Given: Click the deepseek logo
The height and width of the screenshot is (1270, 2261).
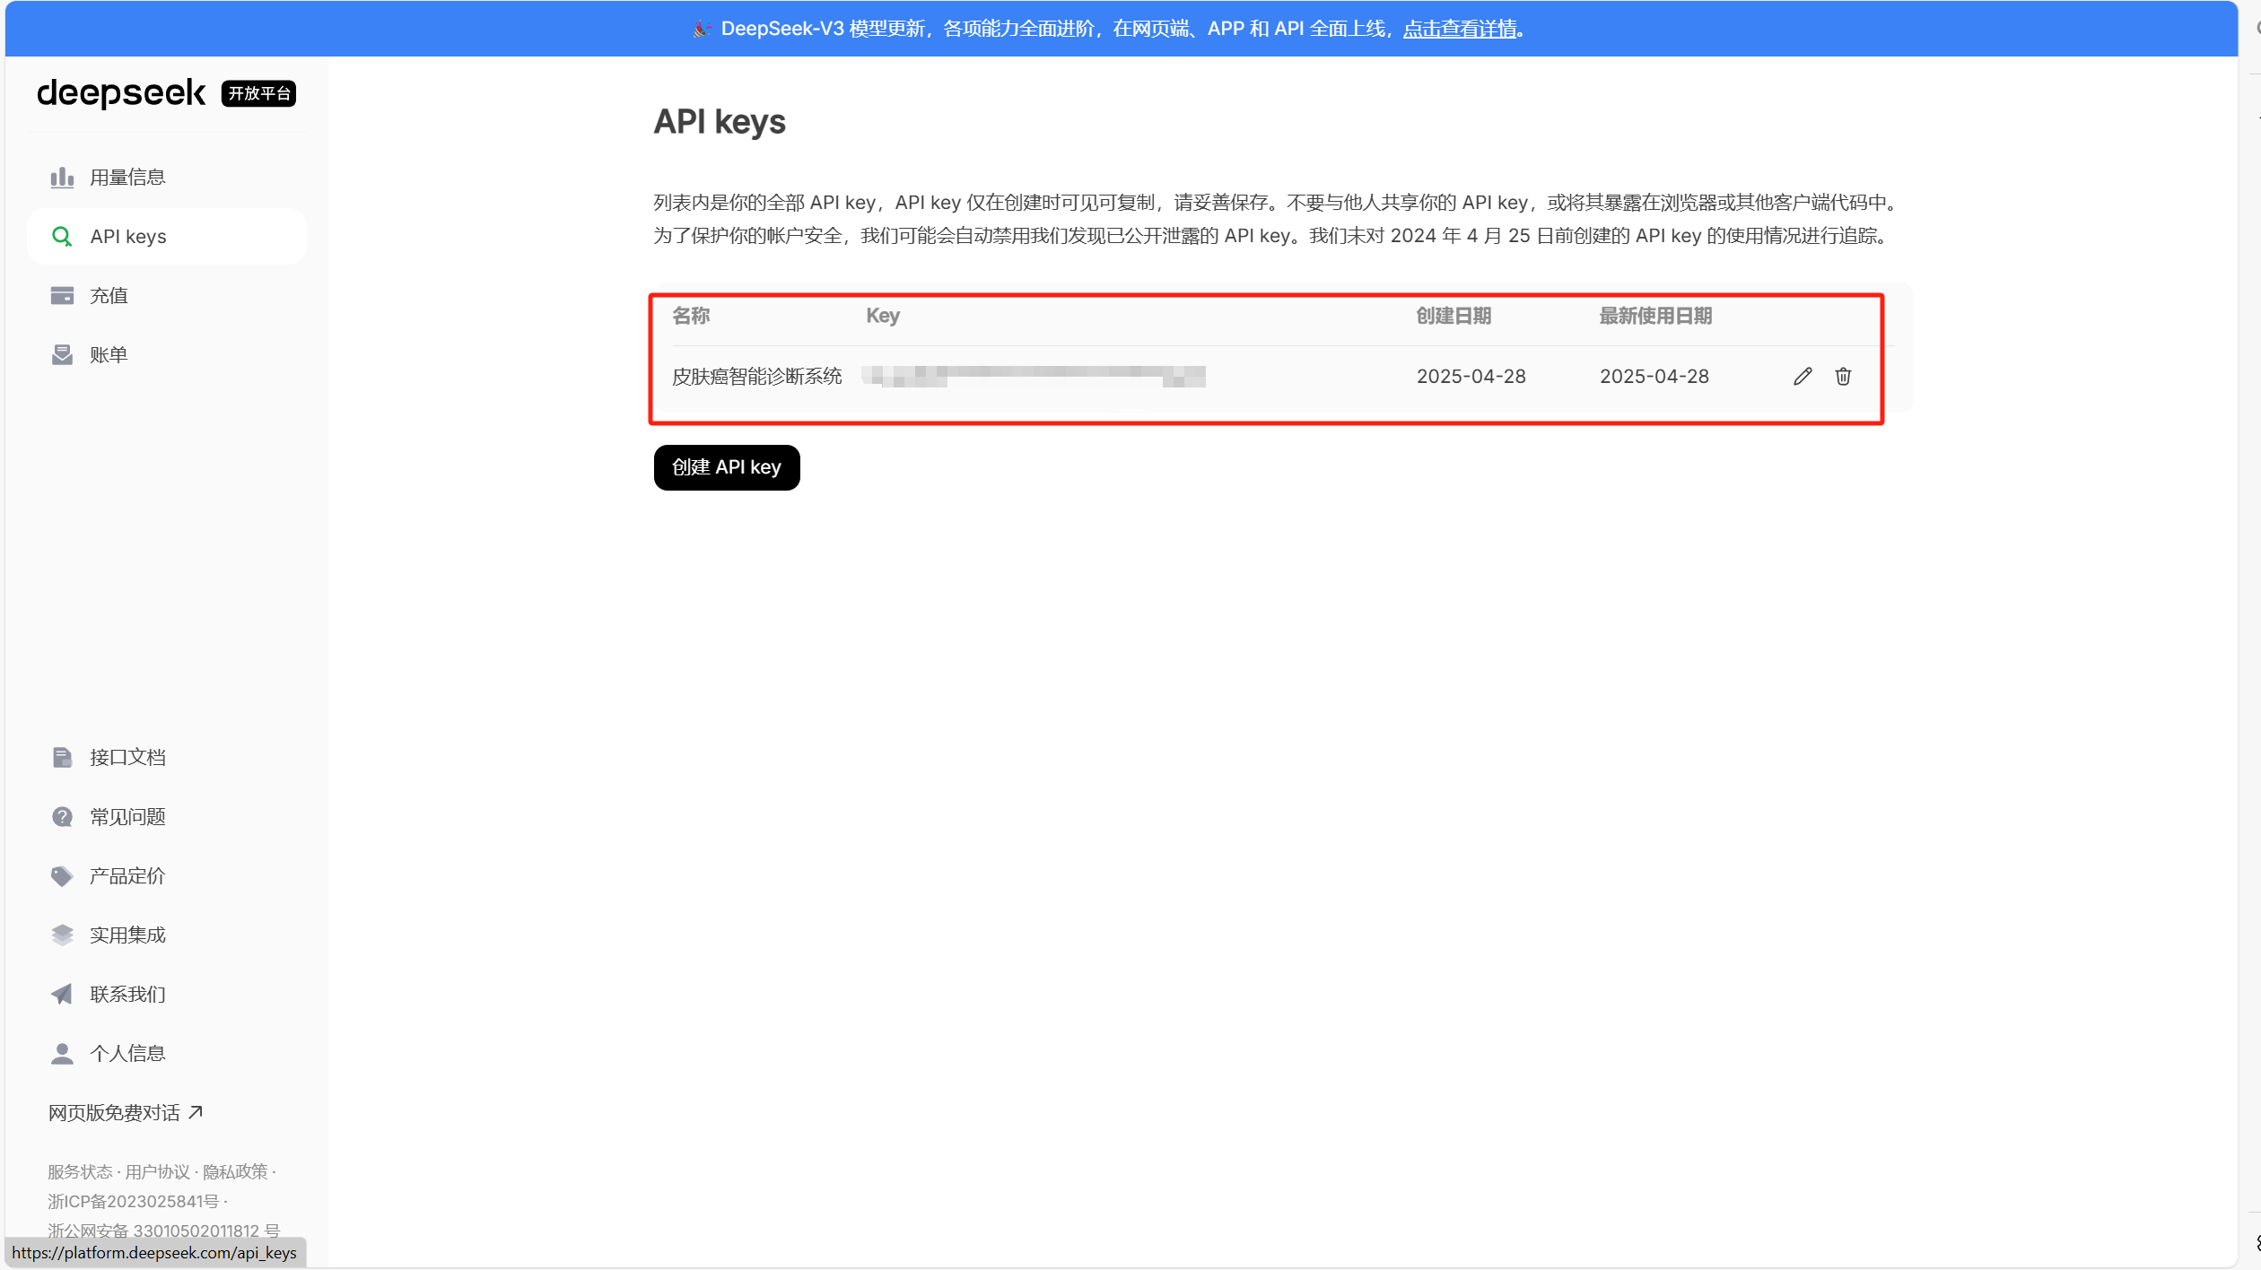Looking at the screenshot, I should click(121, 93).
